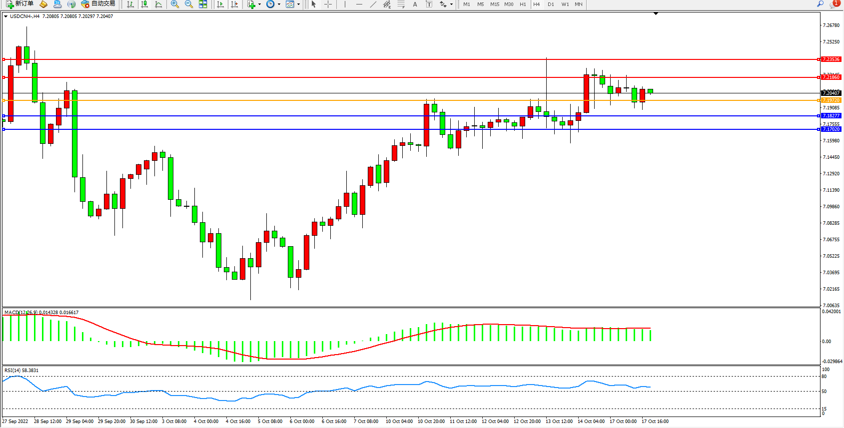Tile chart windows with grid icon
Screen dimensions: 844x428
pyautogui.click(x=203, y=4)
